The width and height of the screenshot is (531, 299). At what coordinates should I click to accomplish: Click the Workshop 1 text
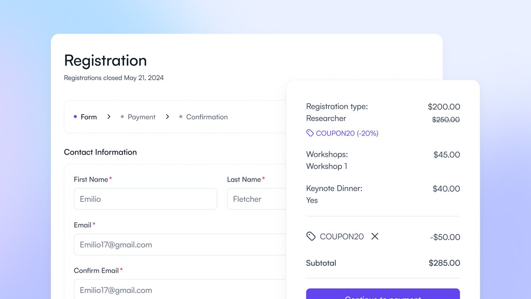click(x=327, y=166)
